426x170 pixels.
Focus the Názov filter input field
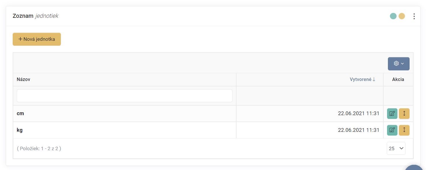coord(124,96)
